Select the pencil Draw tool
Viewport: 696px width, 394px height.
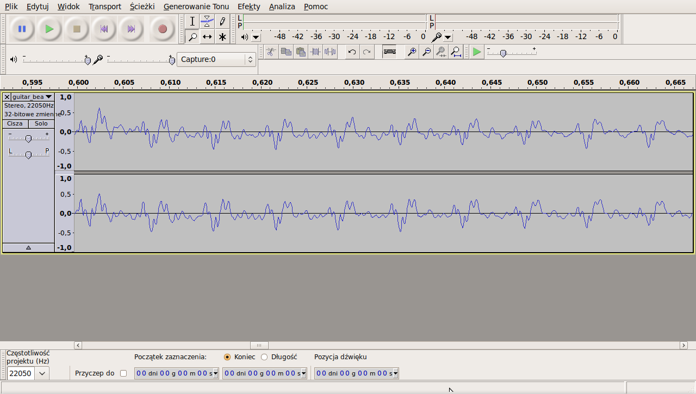pos(222,22)
